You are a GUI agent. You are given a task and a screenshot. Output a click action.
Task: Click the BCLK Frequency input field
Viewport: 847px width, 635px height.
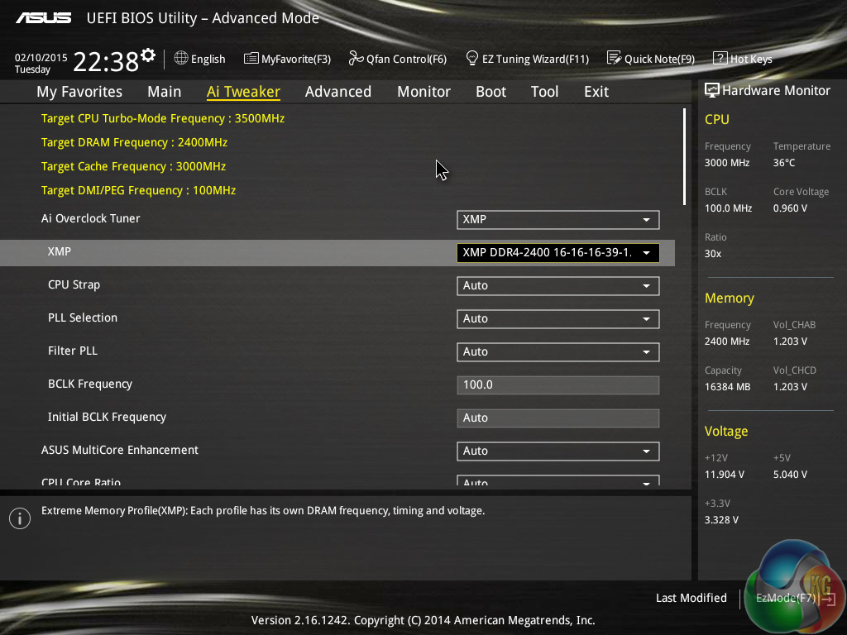click(558, 385)
